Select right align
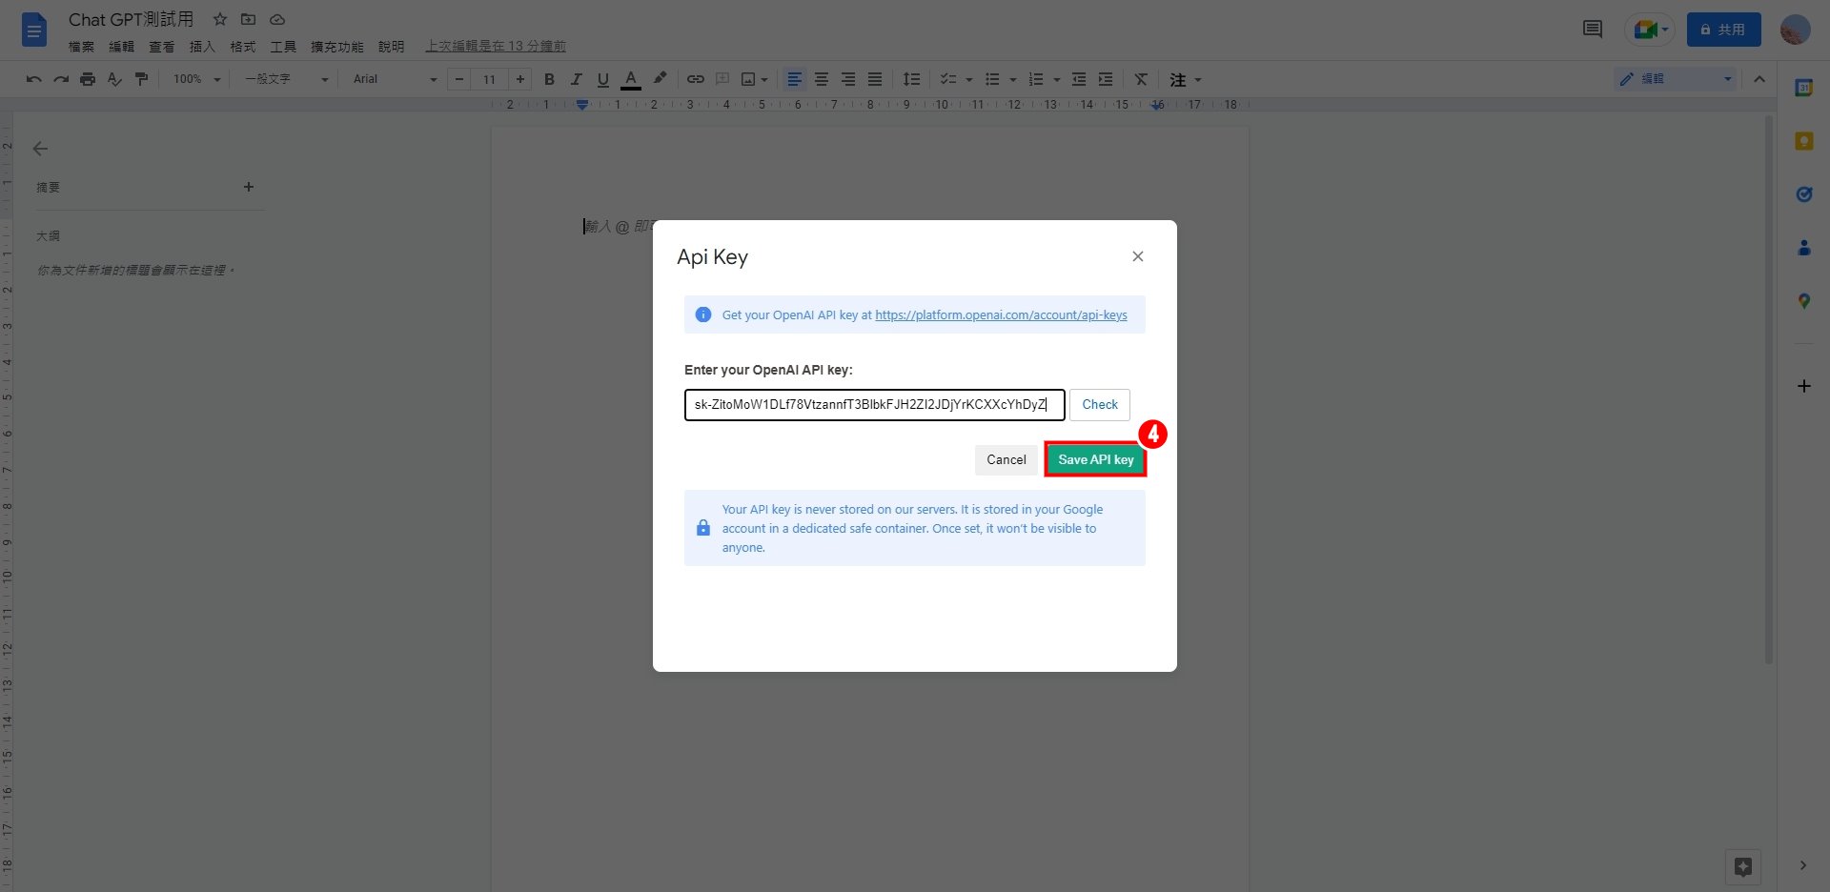The height and width of the screenshot is (892, 1830). 847,79
